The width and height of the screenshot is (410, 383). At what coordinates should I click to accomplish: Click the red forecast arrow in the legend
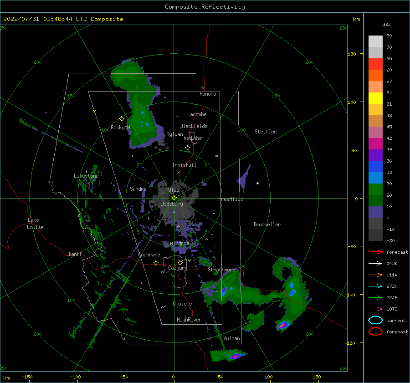[375, 252]
